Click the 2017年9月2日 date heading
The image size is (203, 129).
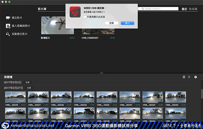13,82
